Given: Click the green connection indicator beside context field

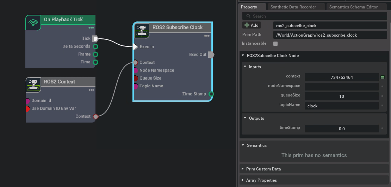Looking at the screenshot, I should [382, 77].
